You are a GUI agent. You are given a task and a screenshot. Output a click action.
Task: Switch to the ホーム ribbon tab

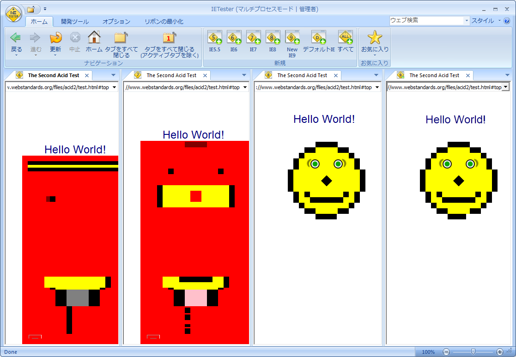pyautogui.click(x=39, y=22)
